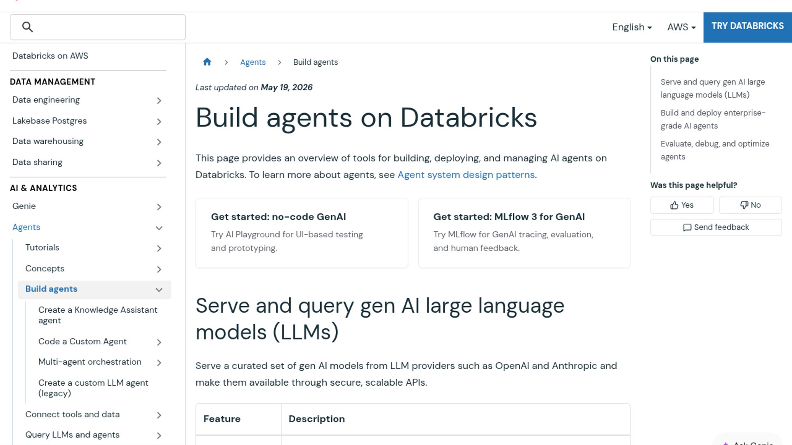Image resolution: width=792 pixels, height=445 pixels.
Task: Expand the Connect tools and data chevron
Action: (159, 415)
